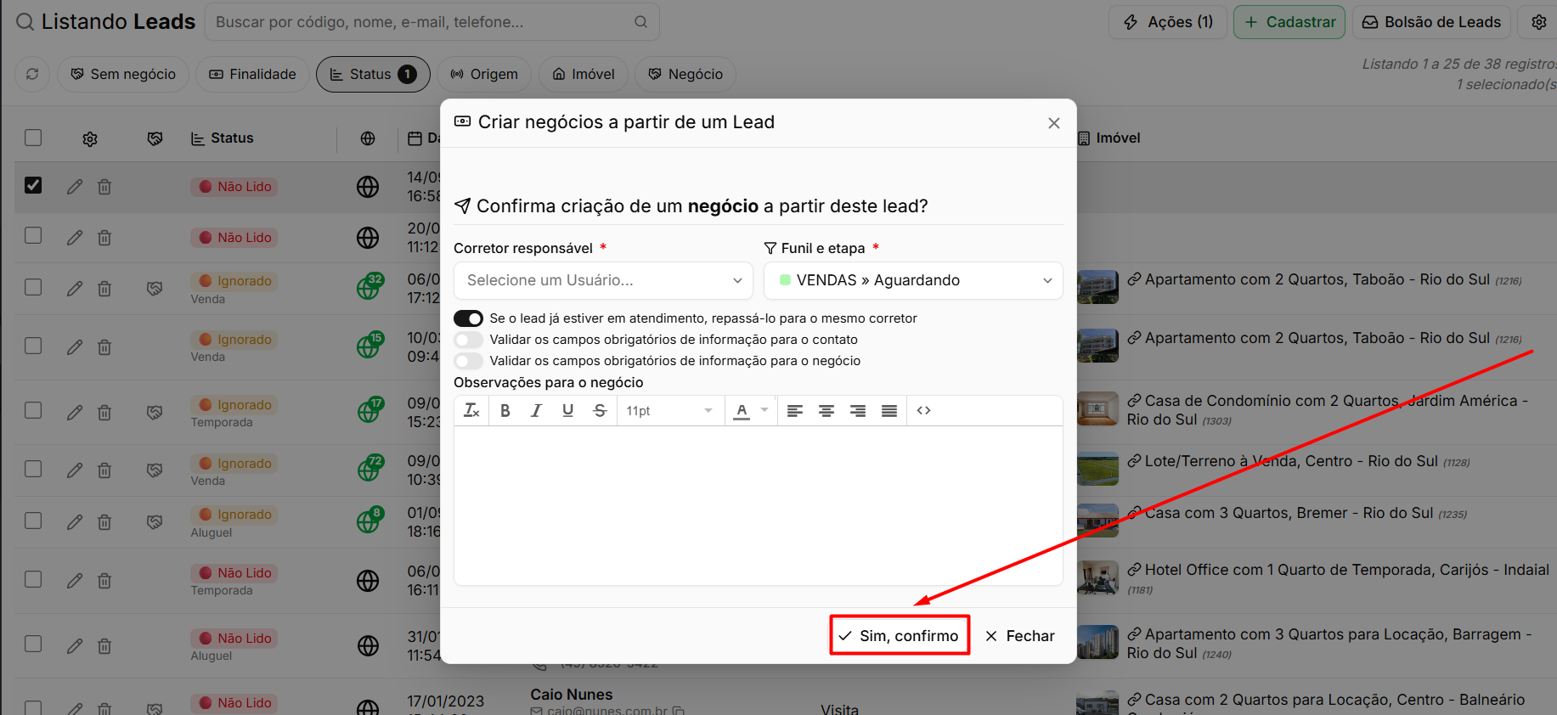This screenshot has height=715, width=1557.
Task: Open Bolsão de Leads
Action: [1432, 22]
